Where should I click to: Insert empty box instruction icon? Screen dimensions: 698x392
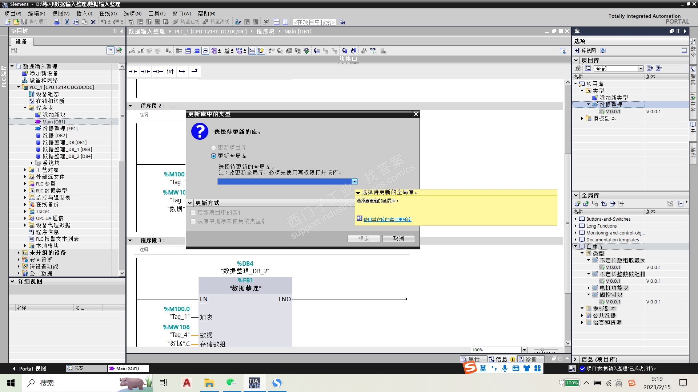coord(170,72)
